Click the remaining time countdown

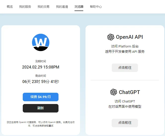[x=40, y=81]
